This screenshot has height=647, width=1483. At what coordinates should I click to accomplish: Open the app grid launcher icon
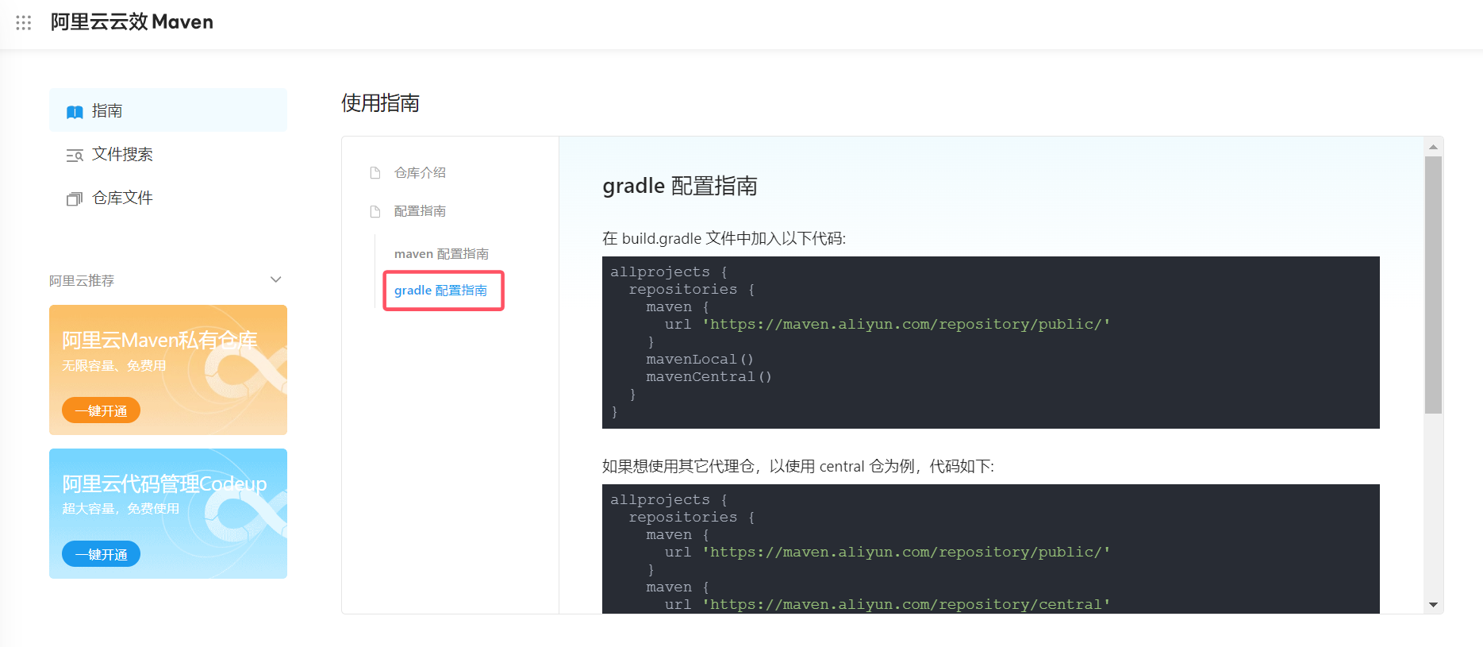point(24,22)
